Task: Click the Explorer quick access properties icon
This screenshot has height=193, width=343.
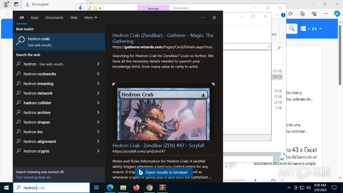Action: 89,8
